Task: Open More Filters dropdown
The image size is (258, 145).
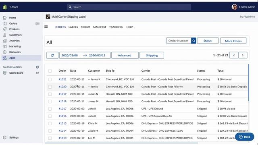Action: pyautogui.click(x=233, y=41)
